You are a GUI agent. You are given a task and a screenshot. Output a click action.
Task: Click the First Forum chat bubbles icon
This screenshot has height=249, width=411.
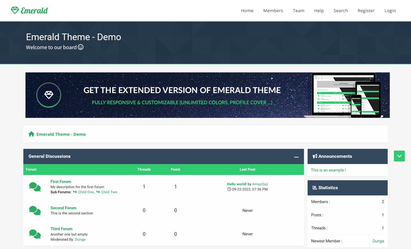click(x=35, y=187)
